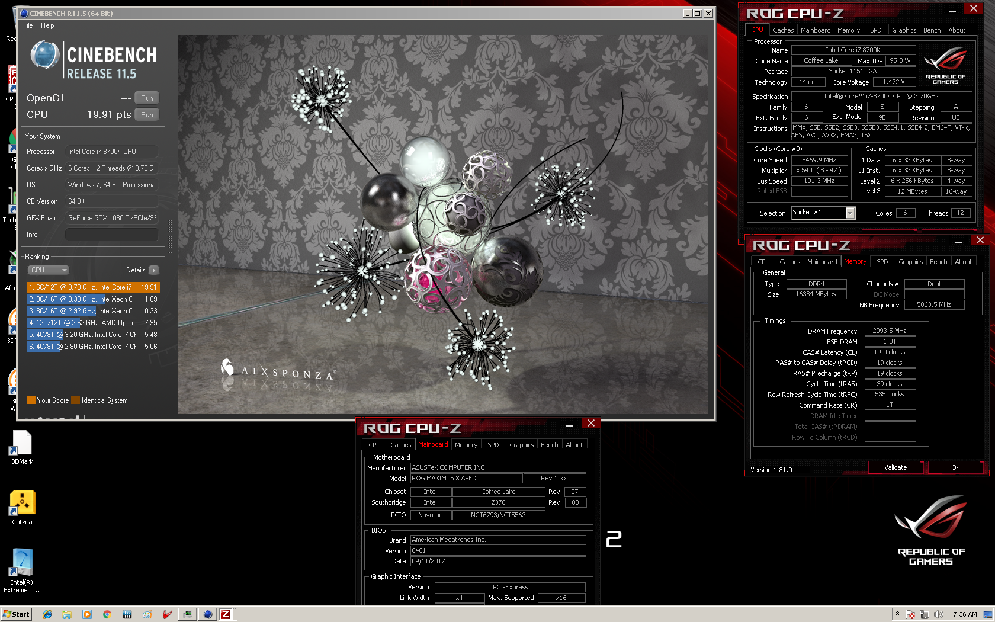The height and width of the screenshot is (622, 995).
Task: Click the Identical System legend swatch
Action: point(75,400)
